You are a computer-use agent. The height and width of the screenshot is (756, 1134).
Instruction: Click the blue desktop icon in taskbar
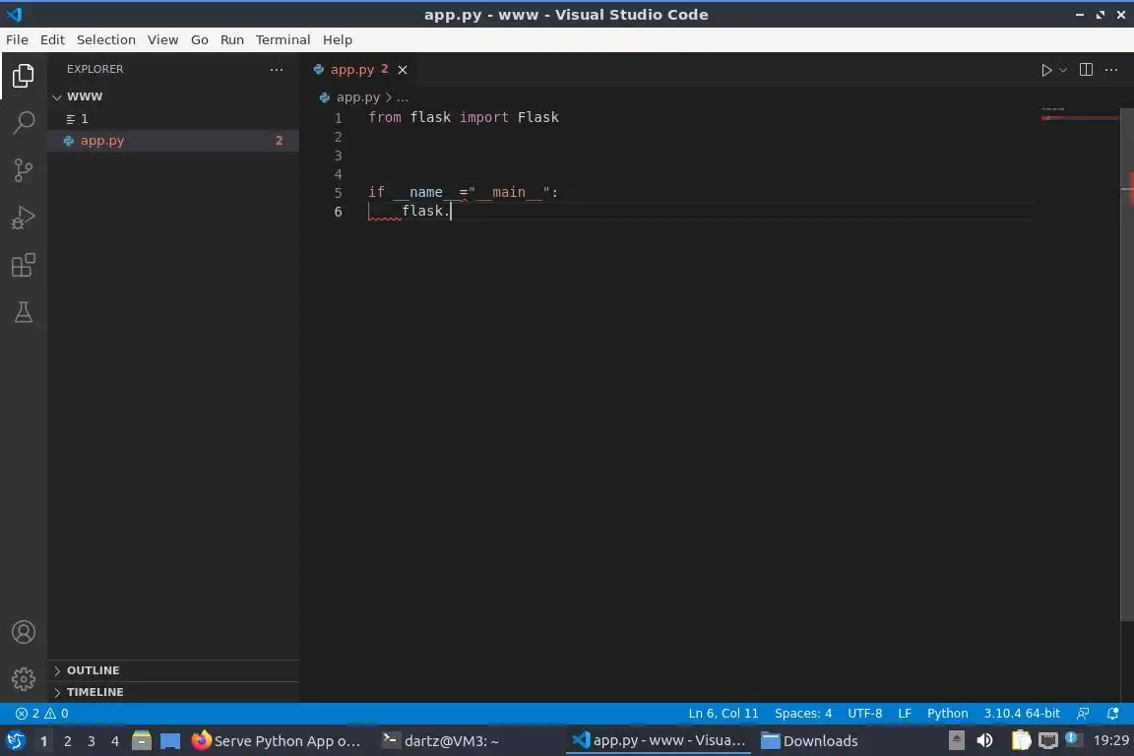click(170, 741)
